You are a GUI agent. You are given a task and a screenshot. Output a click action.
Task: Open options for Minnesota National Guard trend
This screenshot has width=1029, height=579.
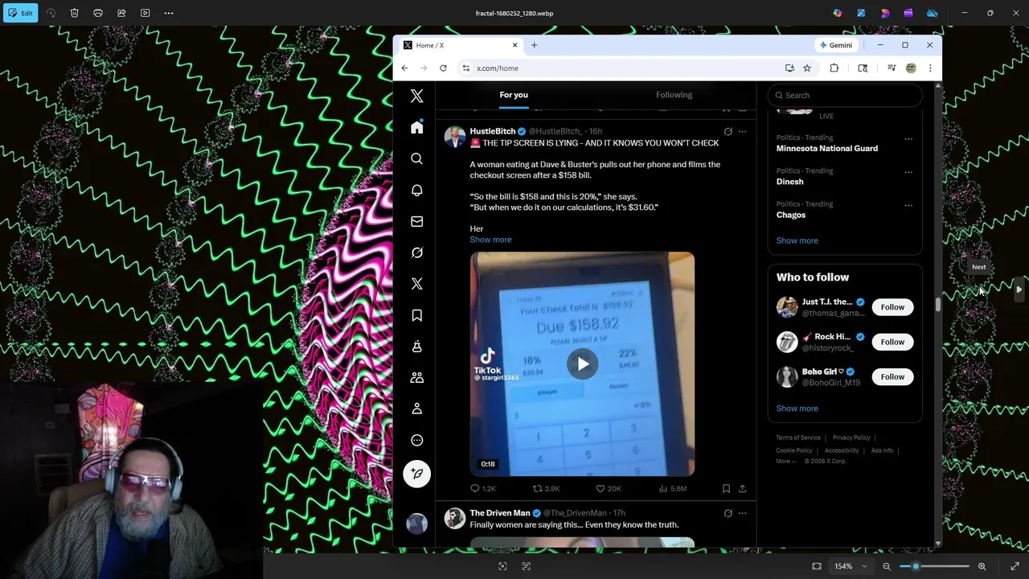(908, 138)
